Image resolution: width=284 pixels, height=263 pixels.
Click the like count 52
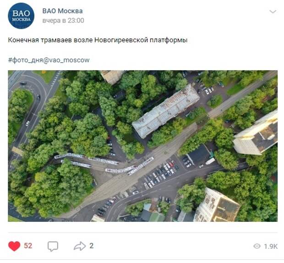[x=28, y=246]
